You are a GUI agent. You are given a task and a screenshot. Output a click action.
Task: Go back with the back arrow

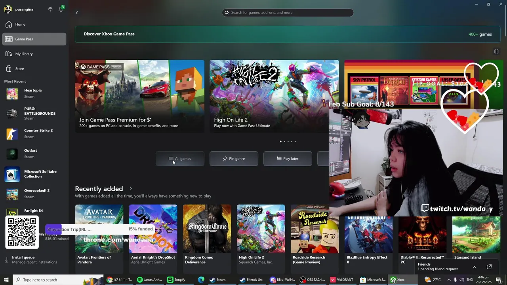pos(77,13)
